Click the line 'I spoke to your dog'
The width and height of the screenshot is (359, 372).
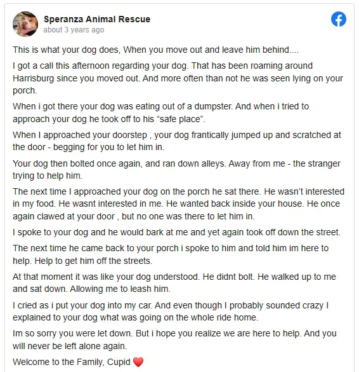point(176,232)
